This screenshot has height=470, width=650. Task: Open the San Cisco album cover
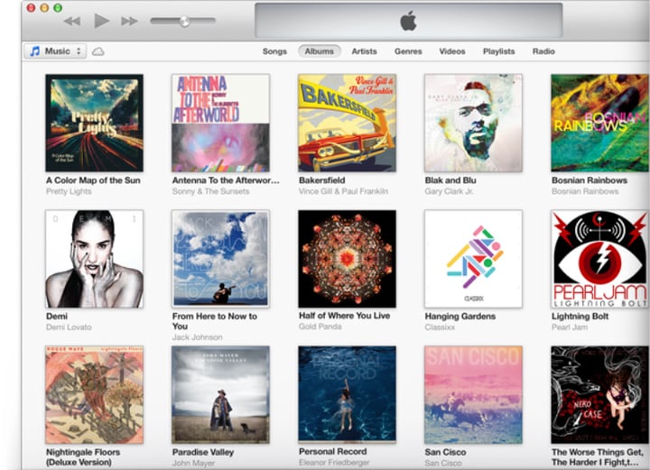pyautogui.click(x=473, y=394)
